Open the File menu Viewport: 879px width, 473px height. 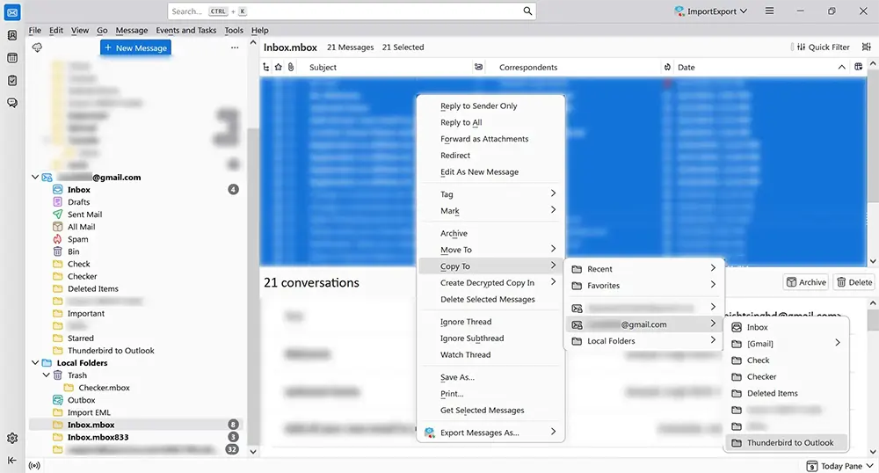click(35, 30)
